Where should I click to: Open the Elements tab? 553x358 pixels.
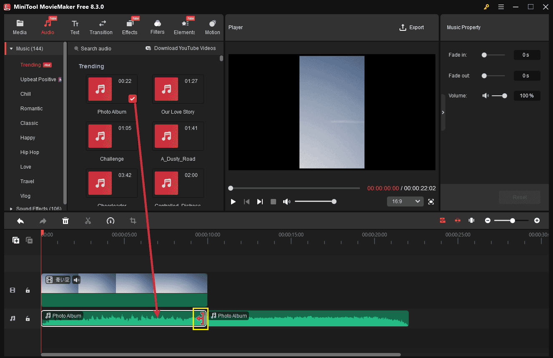pyautogui.click(x=185, y=27)
